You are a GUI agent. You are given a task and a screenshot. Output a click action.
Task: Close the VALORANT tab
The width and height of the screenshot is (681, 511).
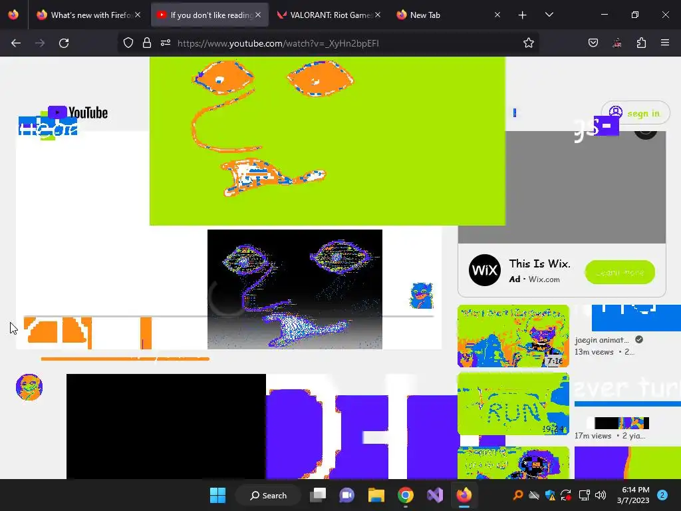click(378, 15)
